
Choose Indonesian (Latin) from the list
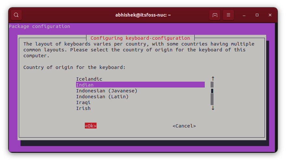102,97
